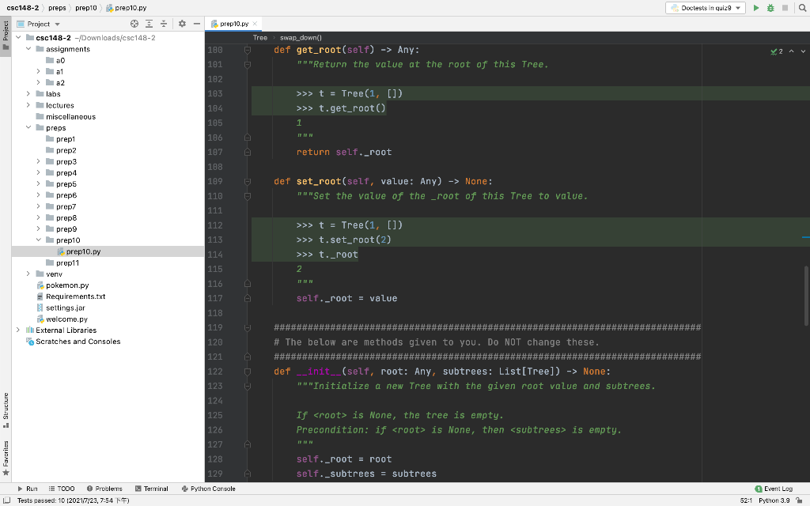Click the Python 3.9 interpreter status

point(774,500)
